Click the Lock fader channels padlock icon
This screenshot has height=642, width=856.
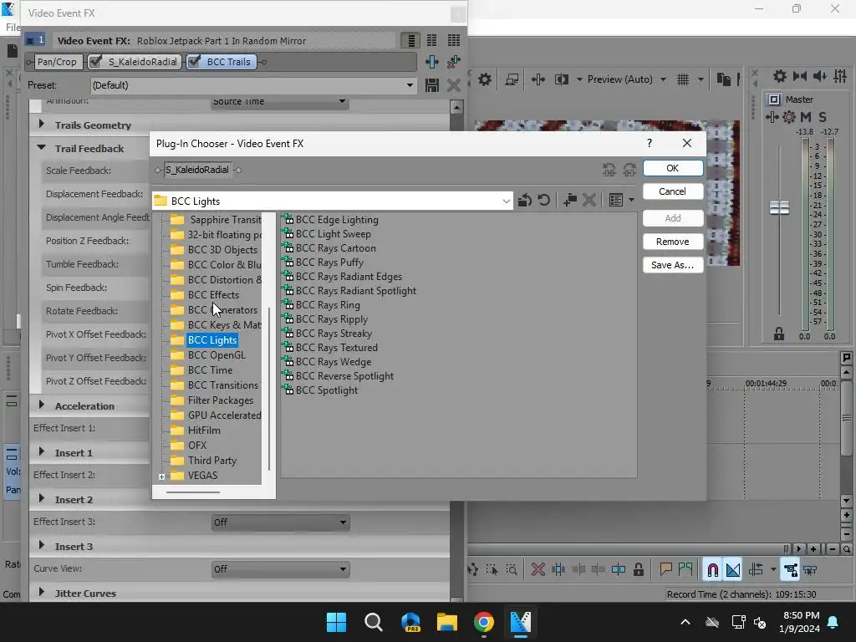pyautogui.click(x=779, y=334)
